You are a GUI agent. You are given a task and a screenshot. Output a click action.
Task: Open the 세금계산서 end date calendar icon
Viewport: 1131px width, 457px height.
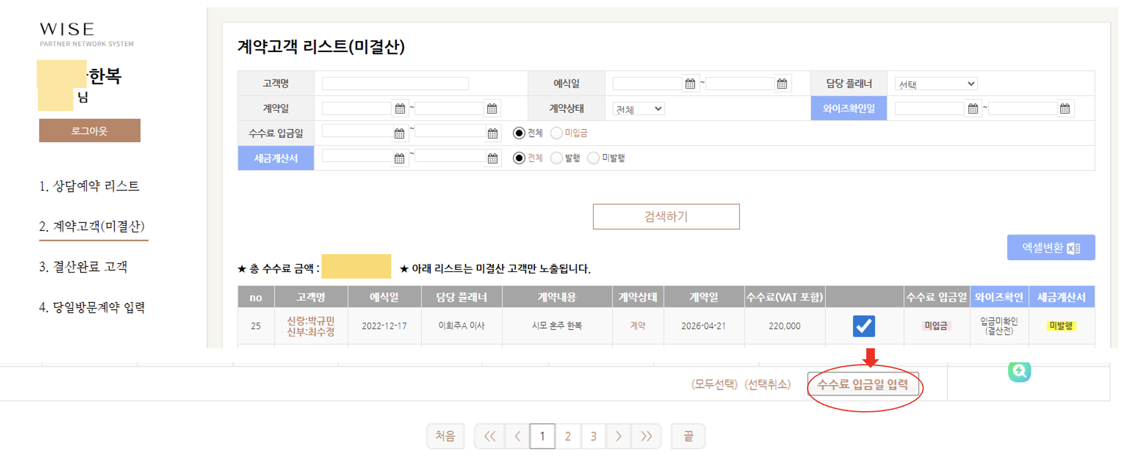492,158
